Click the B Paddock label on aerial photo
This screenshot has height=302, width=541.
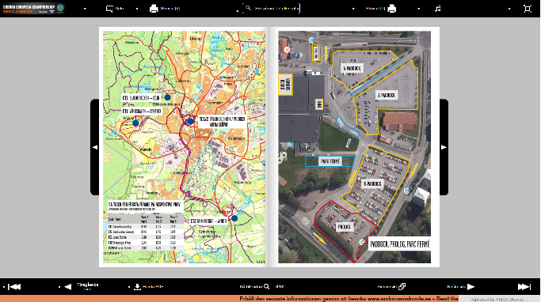coord(372,184)
